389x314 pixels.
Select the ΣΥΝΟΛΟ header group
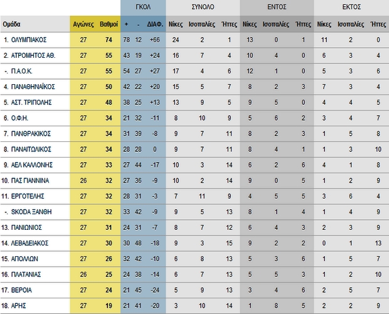click(x=203, y=8)
